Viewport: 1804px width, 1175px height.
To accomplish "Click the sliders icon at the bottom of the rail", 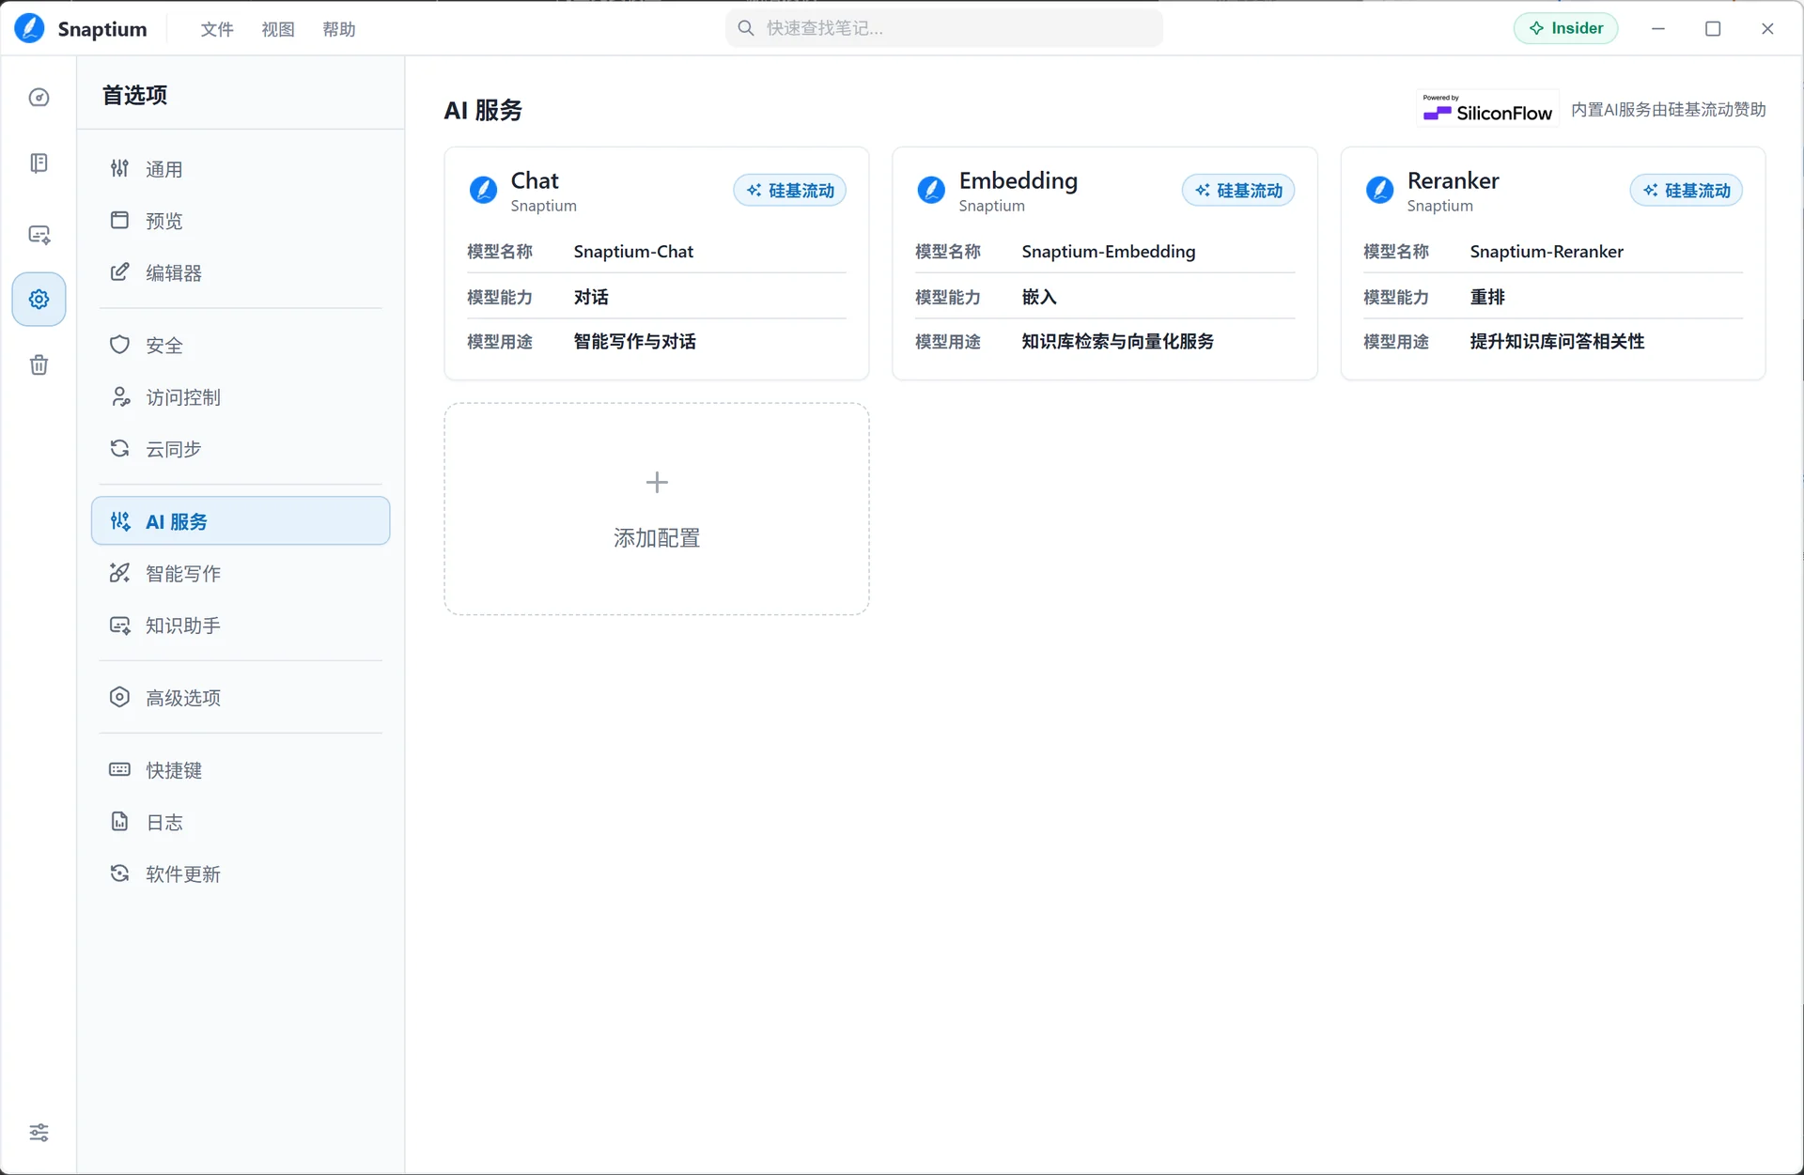I will point(39,1133).
